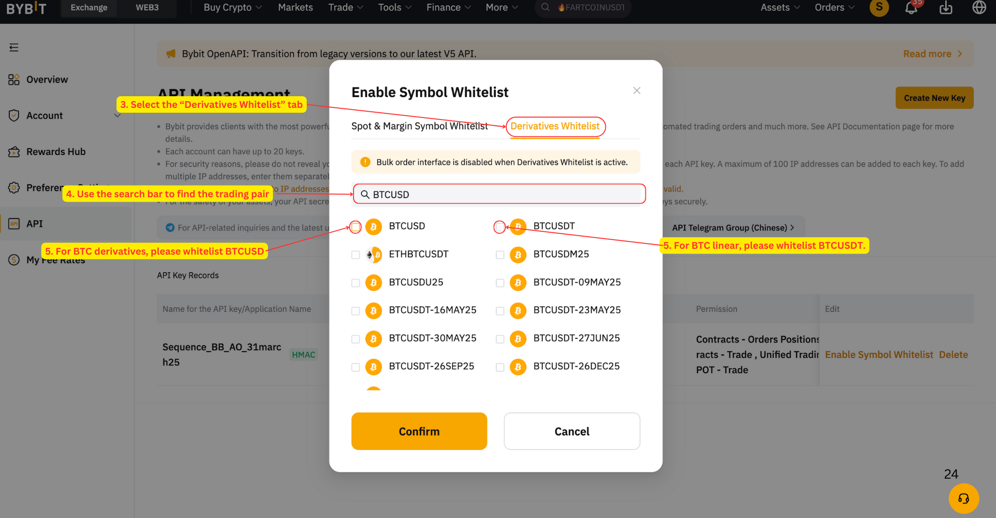Image resolution: width=996 pixels, height=518 pixels.
Task: Open the customer support headset icon
Action: 963,499
